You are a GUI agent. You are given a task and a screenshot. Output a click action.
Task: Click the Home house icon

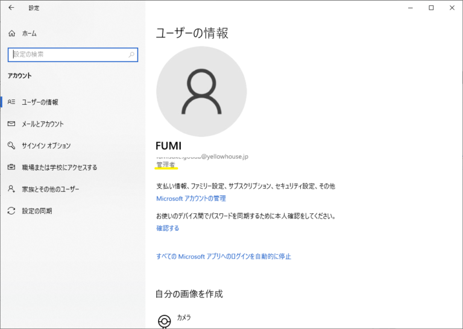pyautogui.click(x=11, y=33)
